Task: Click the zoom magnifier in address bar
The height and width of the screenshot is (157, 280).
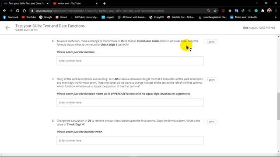Action: (208, 10)
